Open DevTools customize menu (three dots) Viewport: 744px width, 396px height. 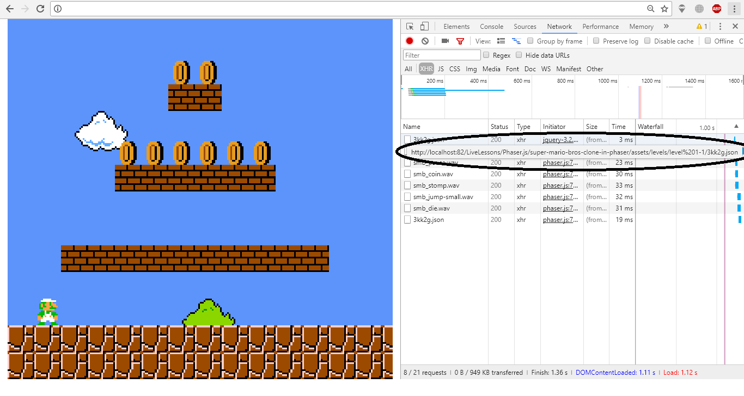[720, 27]
